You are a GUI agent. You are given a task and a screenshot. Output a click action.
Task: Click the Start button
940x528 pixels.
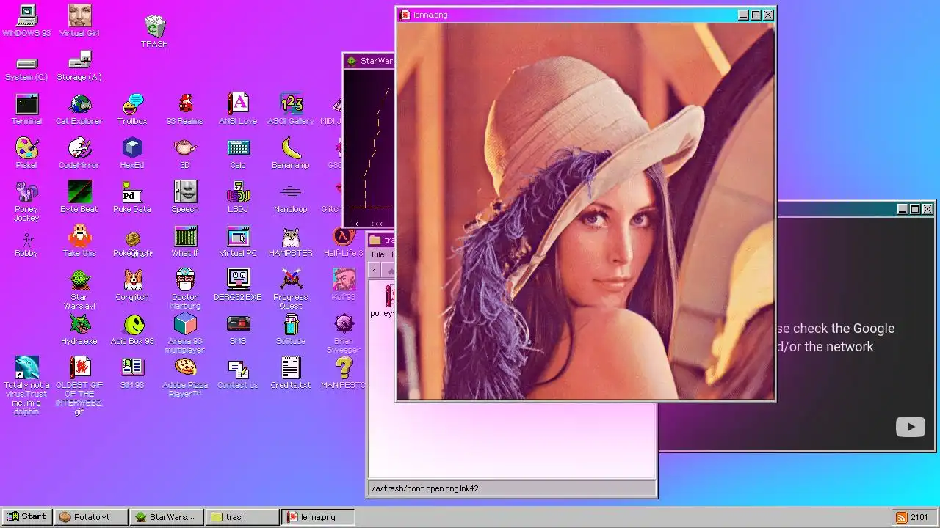tap(27, 517)
